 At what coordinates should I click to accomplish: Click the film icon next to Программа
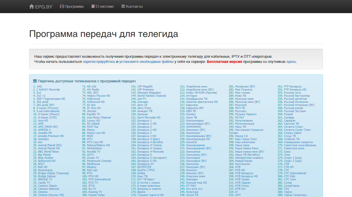pos(62,6)
